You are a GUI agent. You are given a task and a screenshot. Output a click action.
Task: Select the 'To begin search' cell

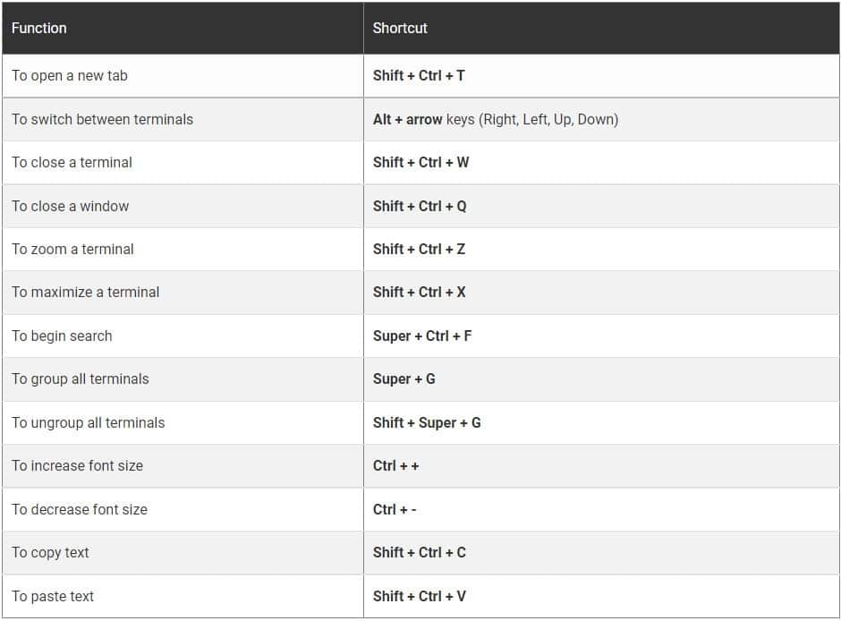(x=62, y=336)
